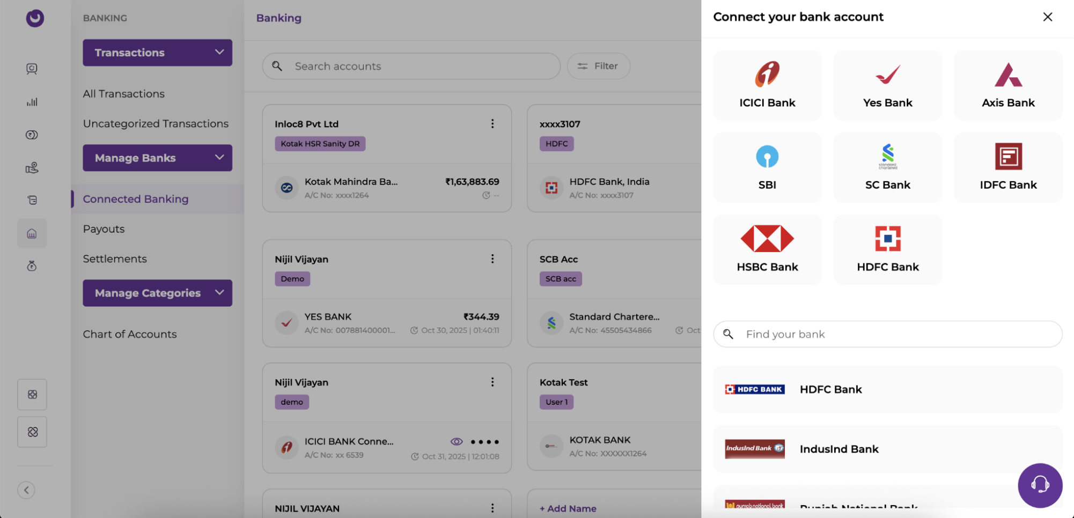Click the HDFC Bank, India account row
Screen dimensions: 1074x518
614,188
